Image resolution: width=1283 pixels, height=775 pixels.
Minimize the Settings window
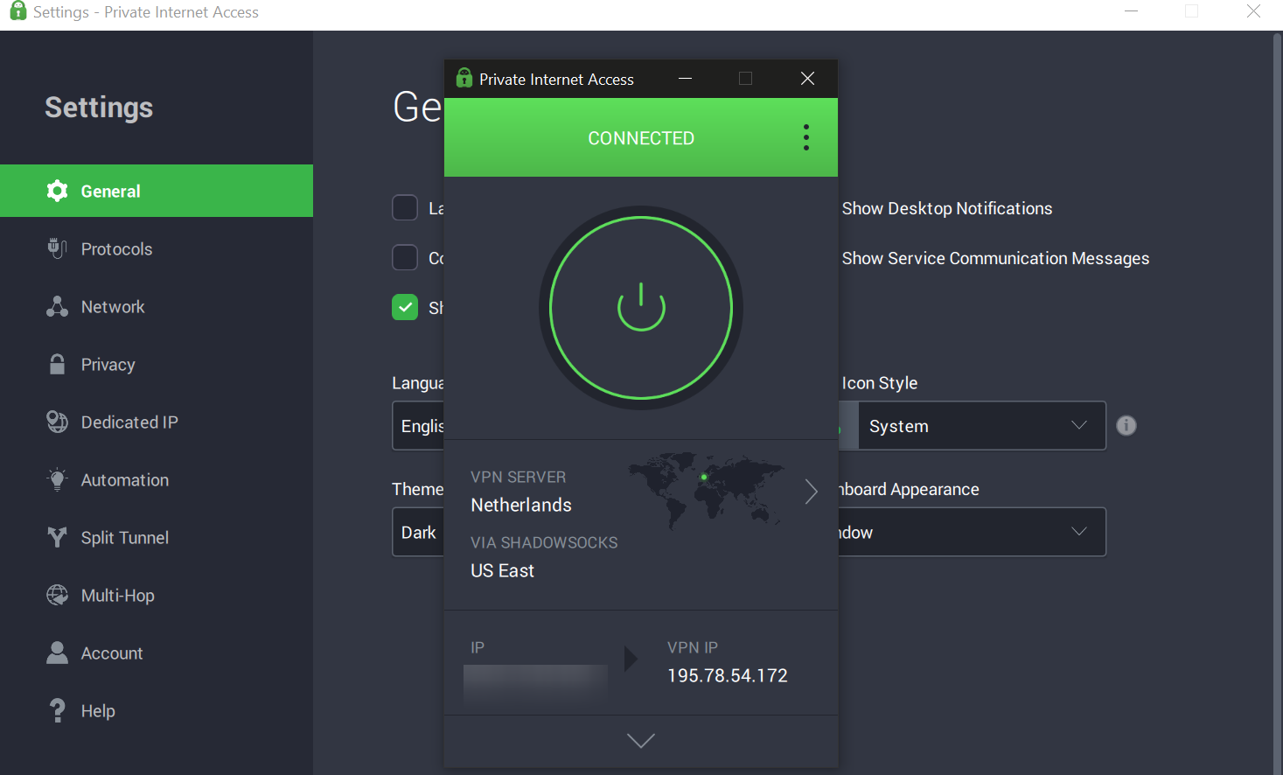point(1131,11)
